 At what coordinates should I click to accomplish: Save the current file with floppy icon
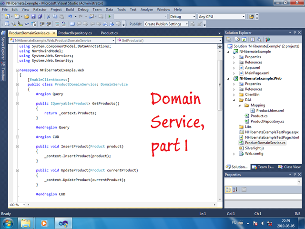click(33, 17)
